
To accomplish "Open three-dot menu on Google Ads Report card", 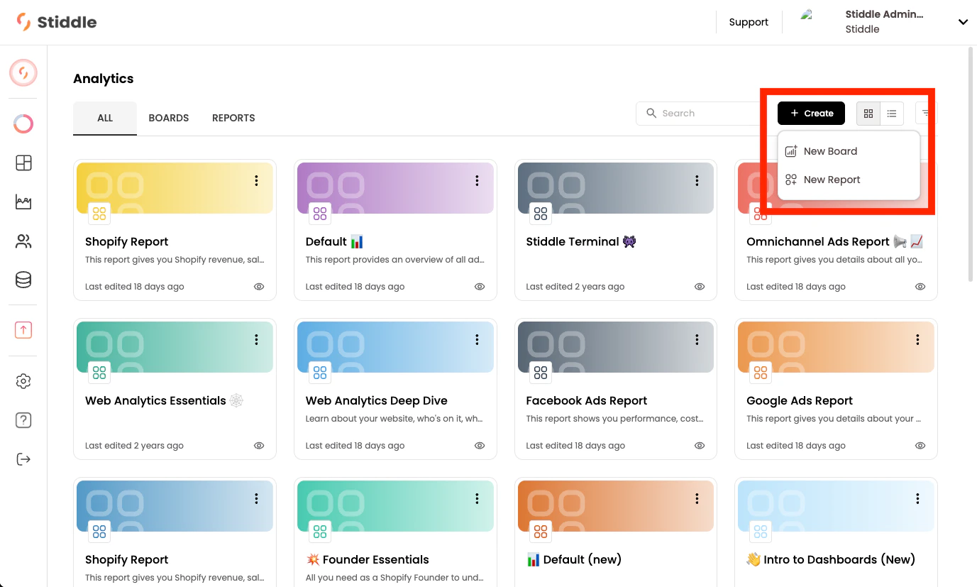I will [x=917, y=340].
